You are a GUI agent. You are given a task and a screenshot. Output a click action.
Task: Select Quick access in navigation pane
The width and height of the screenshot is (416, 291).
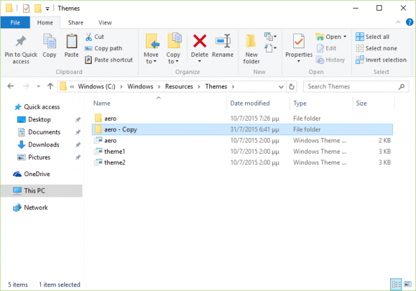pyautogui.click(x=42, y=107)
